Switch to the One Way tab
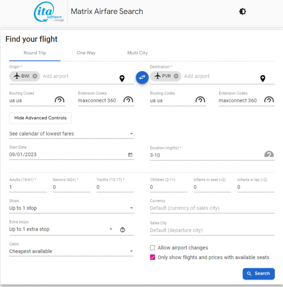 tap(86, 53)
